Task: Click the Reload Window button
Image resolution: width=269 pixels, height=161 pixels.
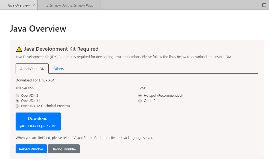Action: (x=31, y=149)
